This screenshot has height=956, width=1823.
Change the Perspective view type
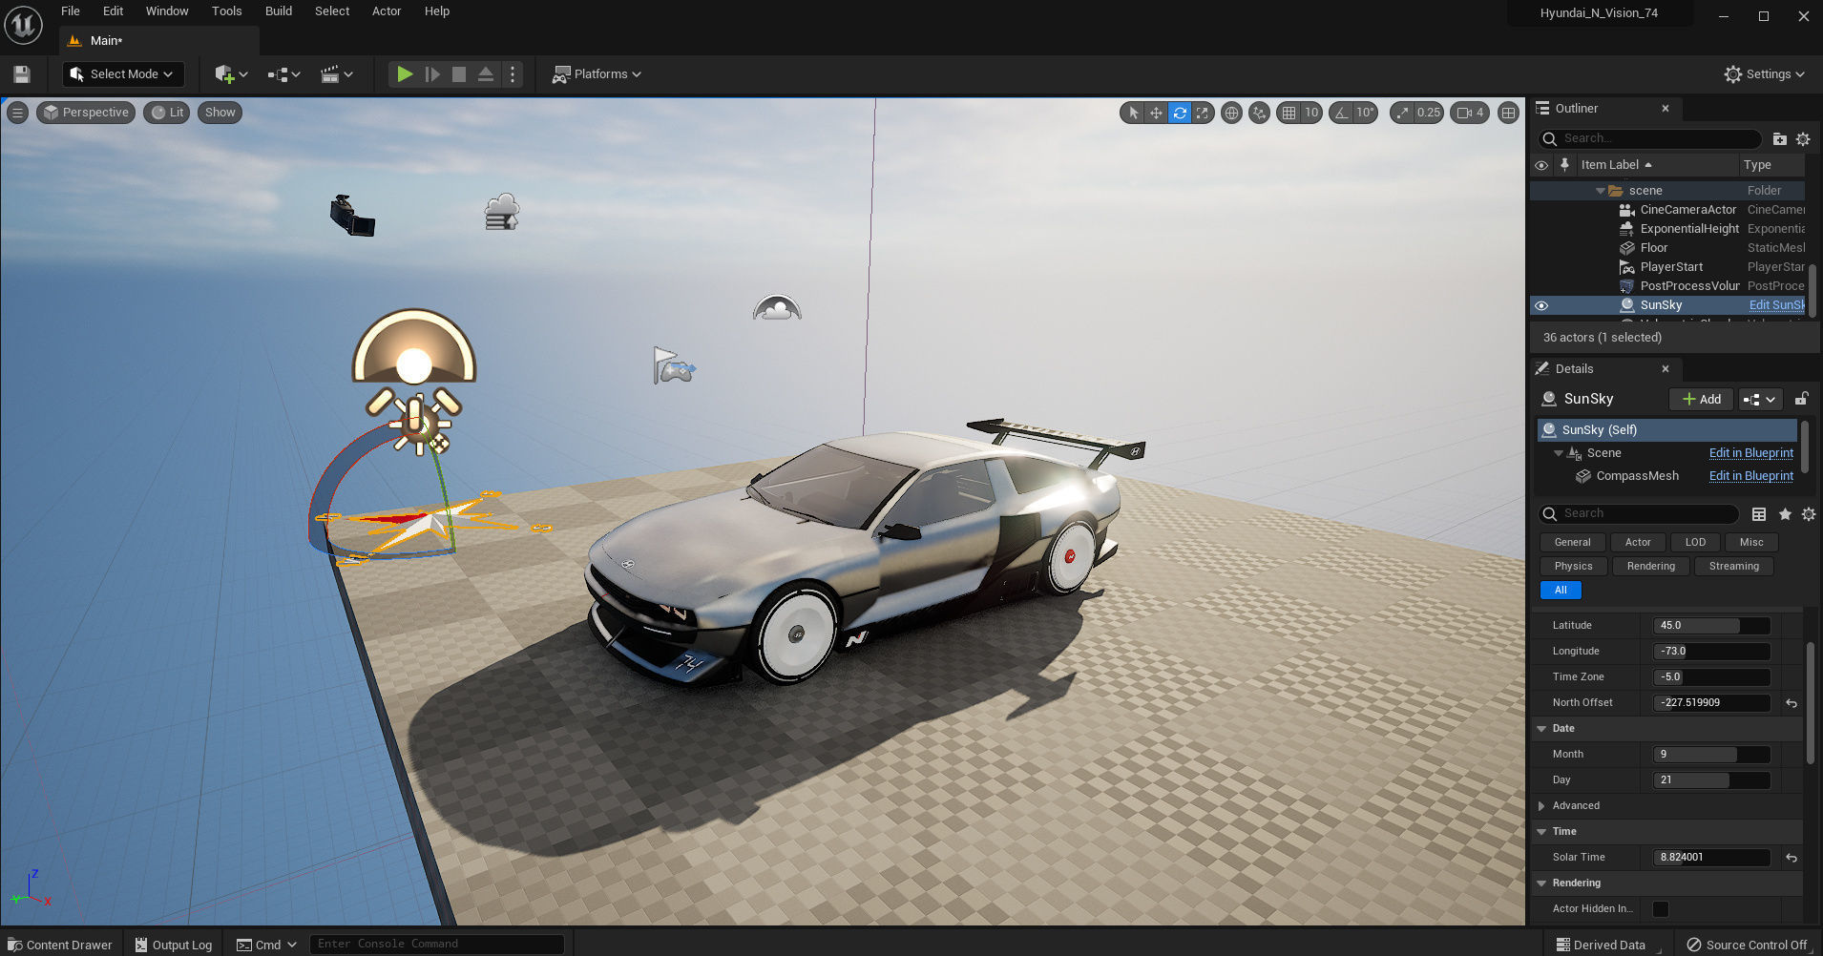pos(86,113)
